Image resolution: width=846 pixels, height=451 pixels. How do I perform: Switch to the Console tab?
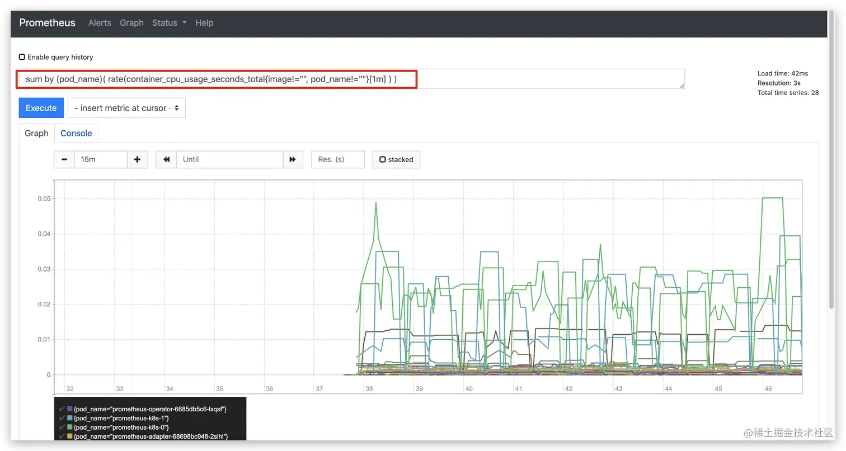tap(76, 133)
